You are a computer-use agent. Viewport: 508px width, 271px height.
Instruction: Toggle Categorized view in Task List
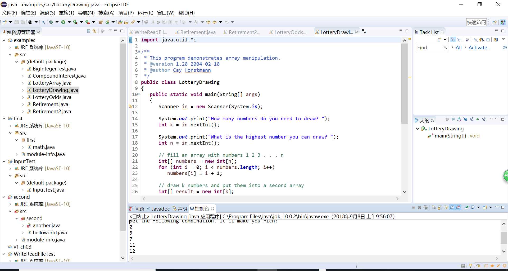(x=453, y=40)
